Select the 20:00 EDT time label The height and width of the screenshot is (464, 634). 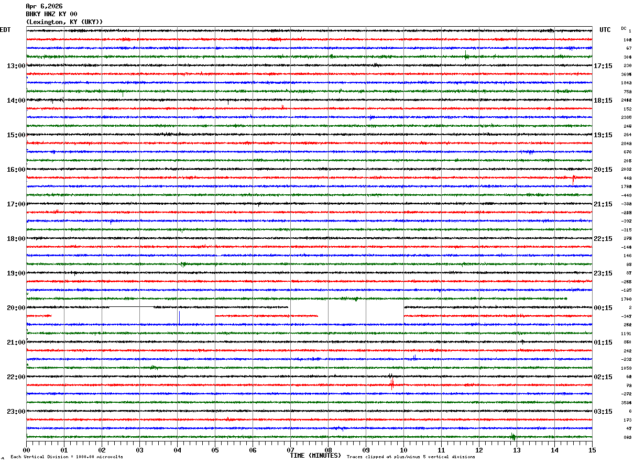[16, 308]
